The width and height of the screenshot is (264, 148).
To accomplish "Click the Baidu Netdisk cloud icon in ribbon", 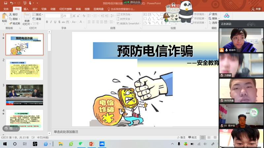I will point(226,16).
